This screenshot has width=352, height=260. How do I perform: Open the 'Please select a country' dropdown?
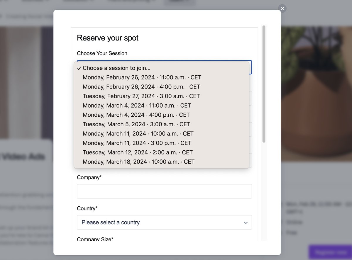pos(164,222)
